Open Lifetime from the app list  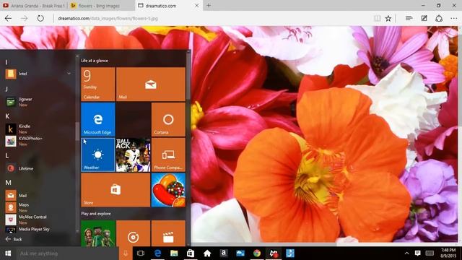[x=38, y=168]
